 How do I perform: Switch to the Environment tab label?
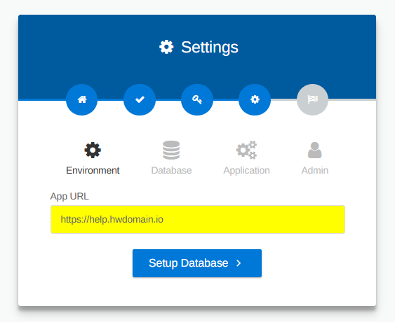93,170
